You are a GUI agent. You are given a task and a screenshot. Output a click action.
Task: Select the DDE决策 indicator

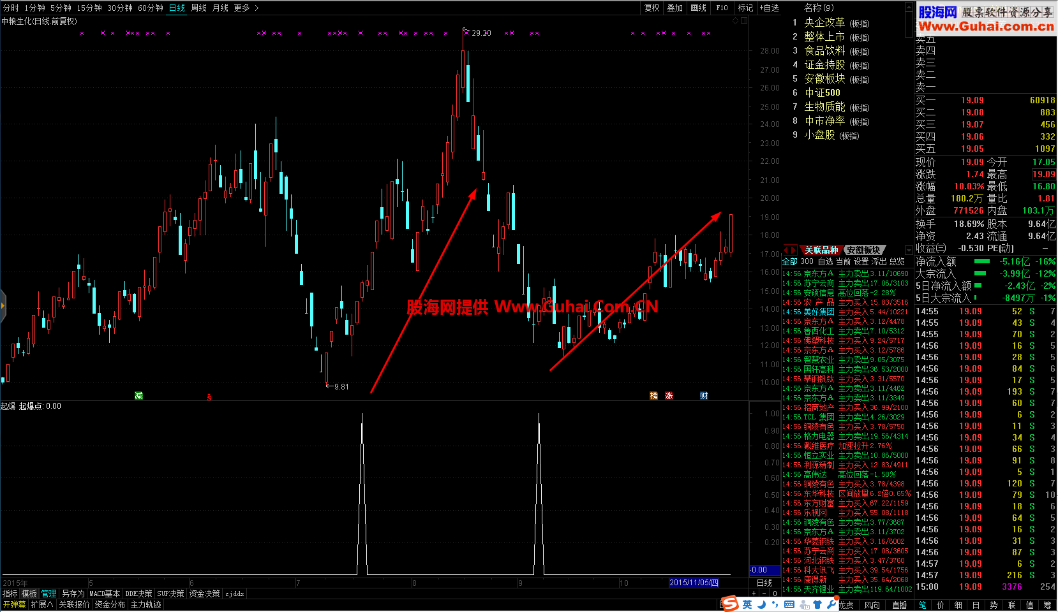click(138, 594)
